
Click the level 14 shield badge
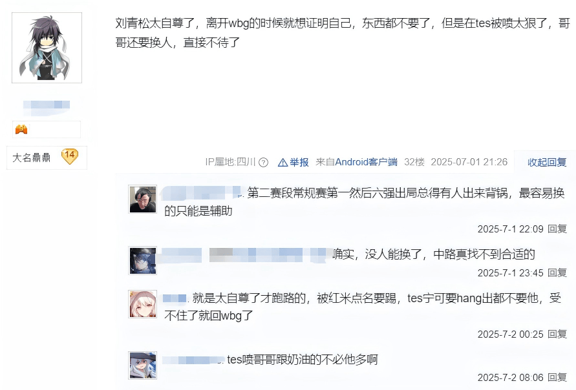click(70, 157)
